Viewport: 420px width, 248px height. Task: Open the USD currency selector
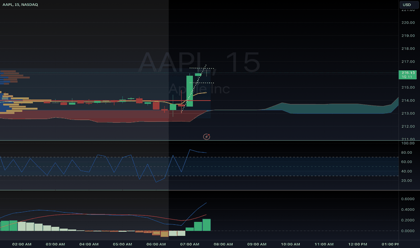coord(408,5)
